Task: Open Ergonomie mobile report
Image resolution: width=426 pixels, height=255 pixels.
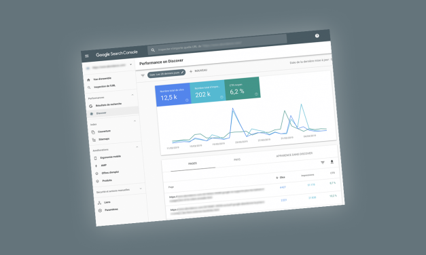Action: pyautogui.click(x=111, y=157)
